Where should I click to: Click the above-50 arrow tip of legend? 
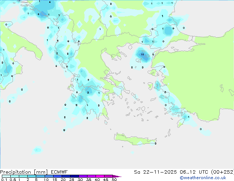click(x=117, y=176)
